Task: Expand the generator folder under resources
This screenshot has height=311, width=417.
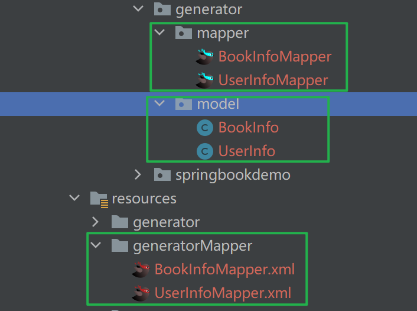Action: coord(95,222)
